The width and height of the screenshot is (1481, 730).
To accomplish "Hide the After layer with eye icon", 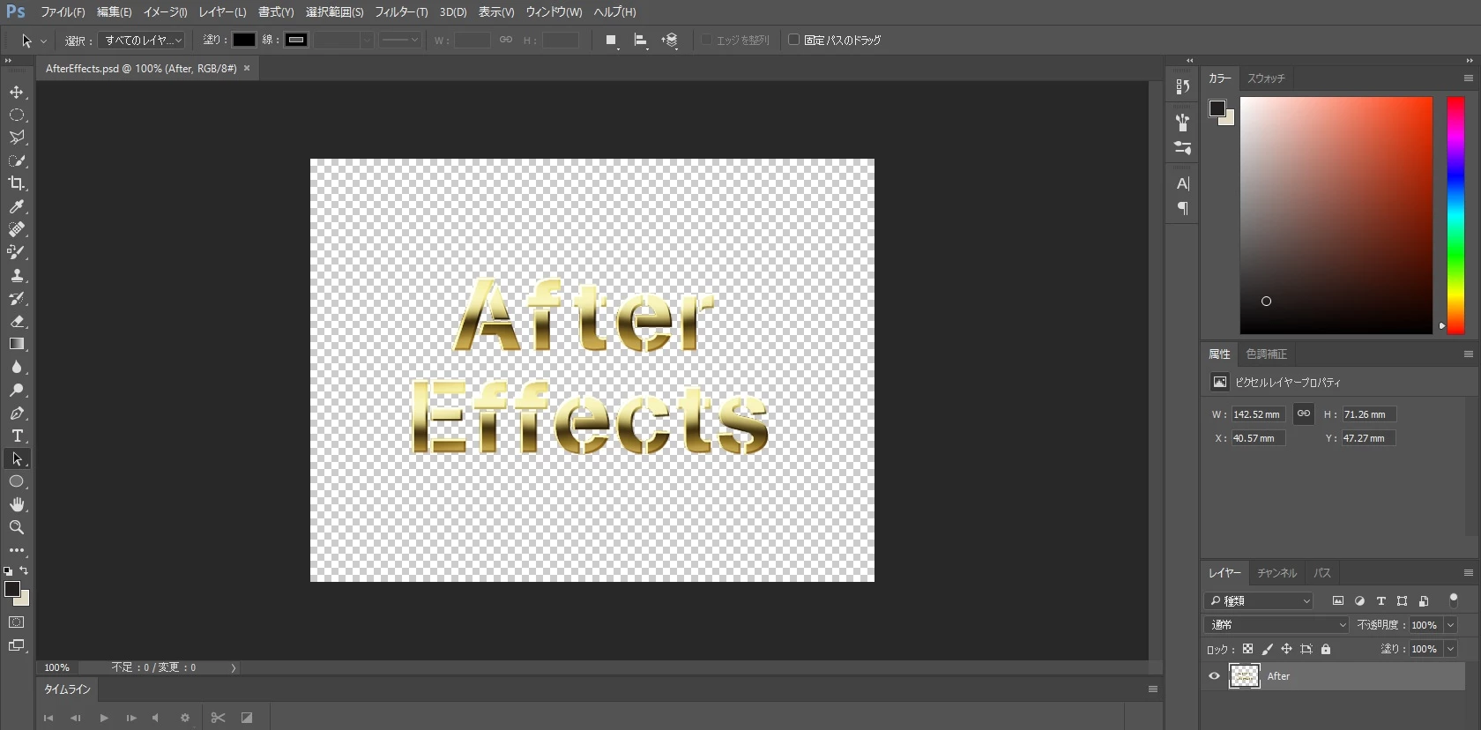I will click(x=1214, y=676).
